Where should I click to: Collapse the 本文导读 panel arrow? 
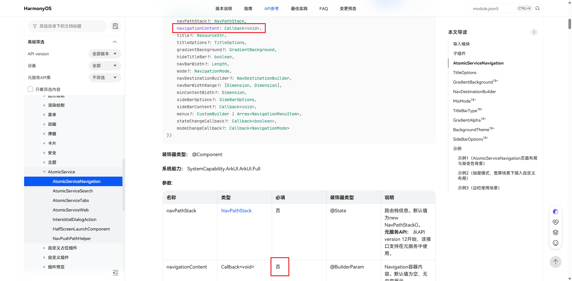534,32
